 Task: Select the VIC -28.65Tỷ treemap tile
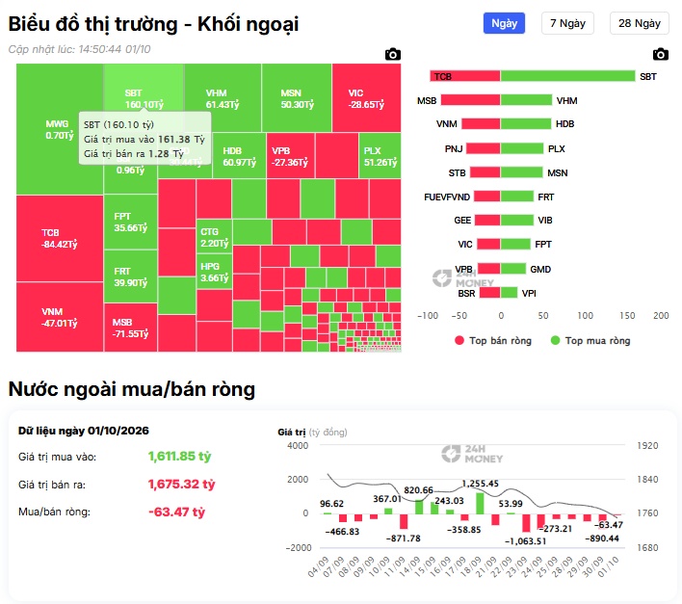[x=366, y=98]
